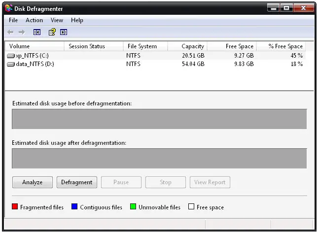Open the Action menu

point(35,20)
